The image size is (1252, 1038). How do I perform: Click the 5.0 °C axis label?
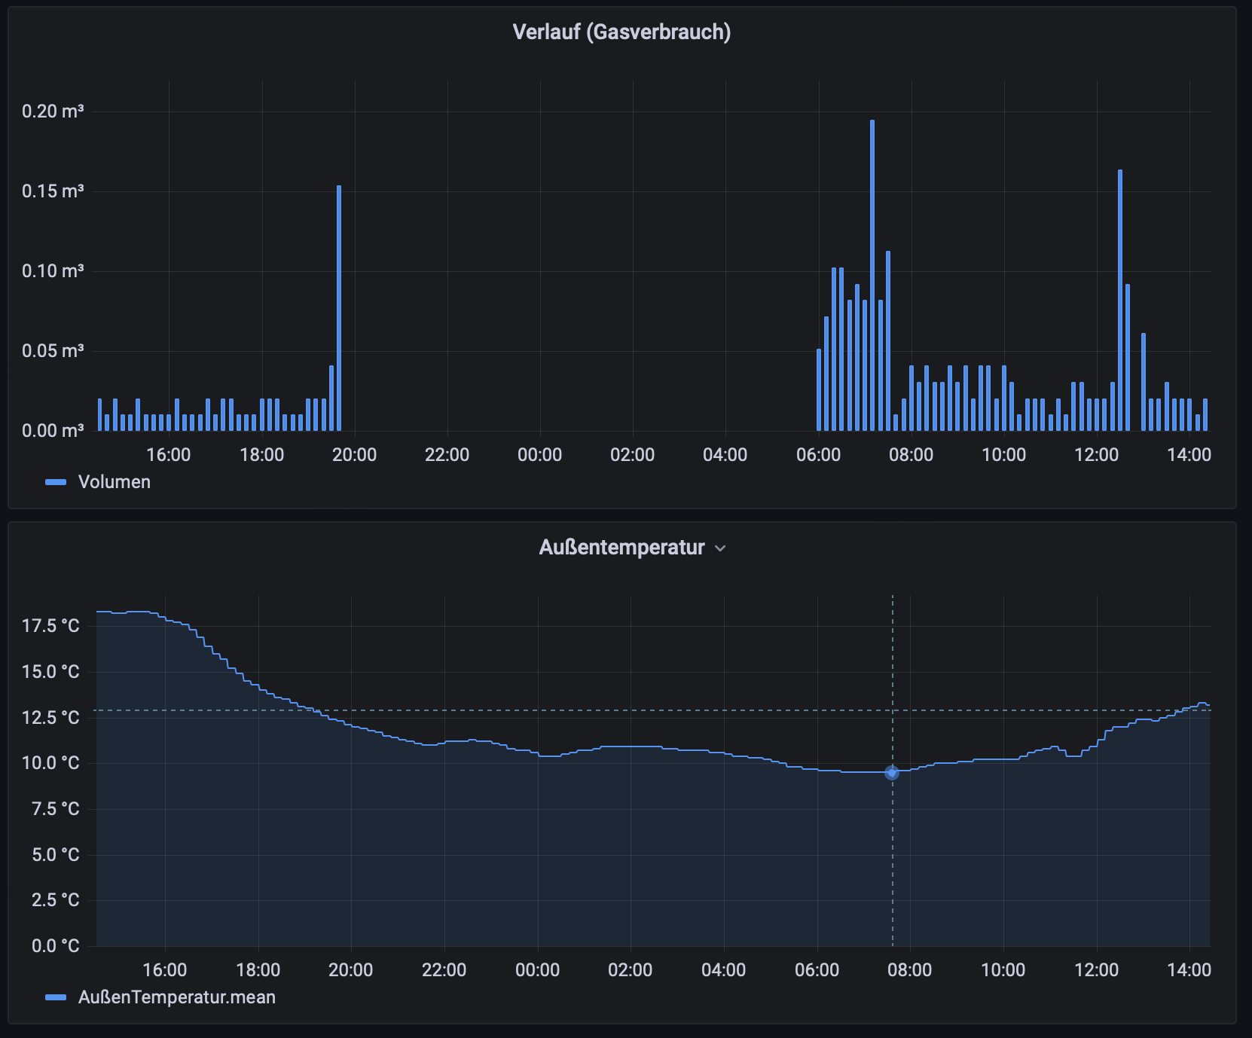[x=55, y=855]
